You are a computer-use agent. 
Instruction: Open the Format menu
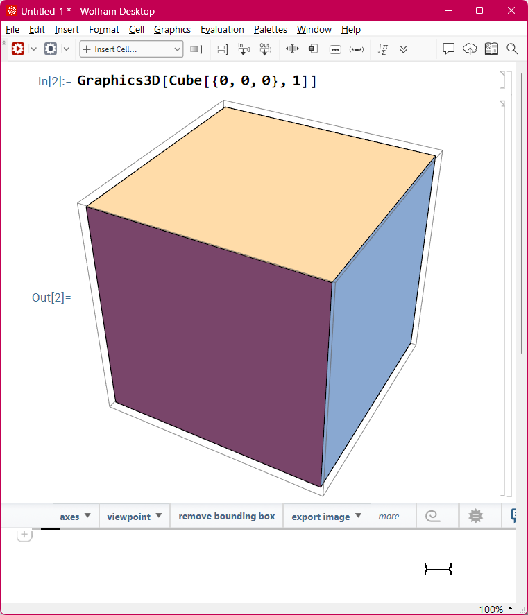pos(104,29)
